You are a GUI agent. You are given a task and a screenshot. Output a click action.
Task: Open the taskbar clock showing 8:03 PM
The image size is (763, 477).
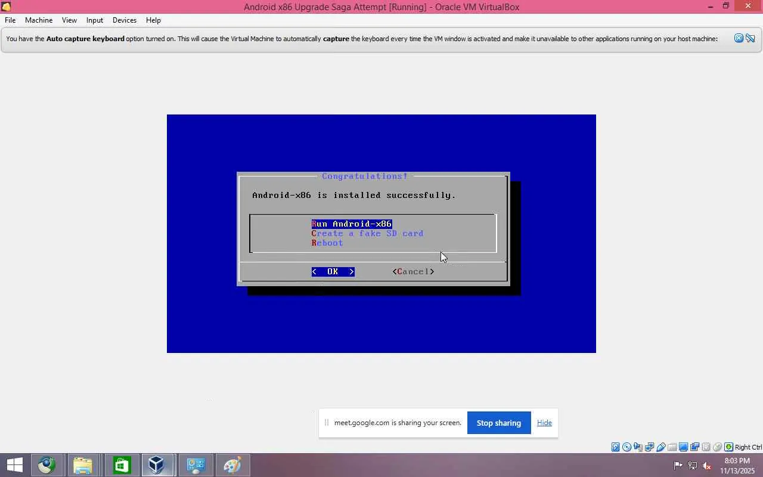(737, 466)
